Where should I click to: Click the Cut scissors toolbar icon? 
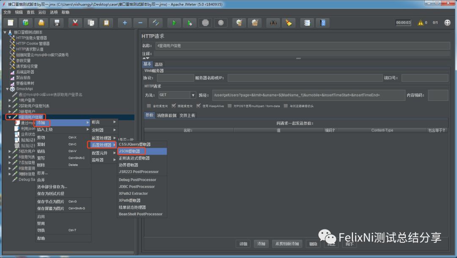tap(75, 23)
